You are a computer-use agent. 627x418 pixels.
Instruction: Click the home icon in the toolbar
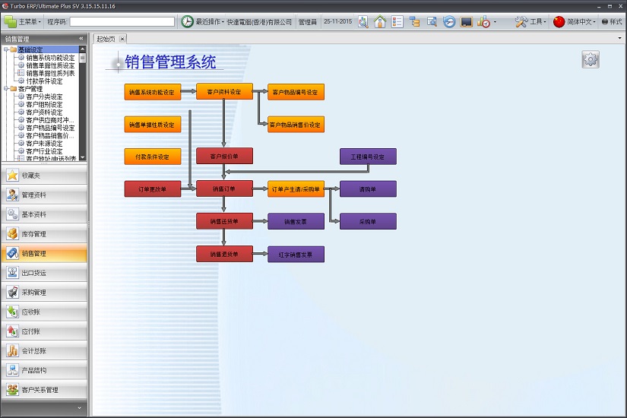tap(380, 21)
